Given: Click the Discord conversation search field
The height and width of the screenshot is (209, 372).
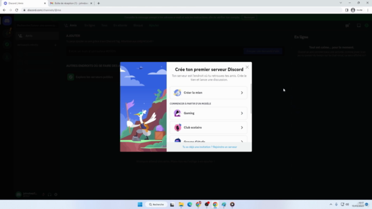Looking at the screenshot, I should click(36, 26).
